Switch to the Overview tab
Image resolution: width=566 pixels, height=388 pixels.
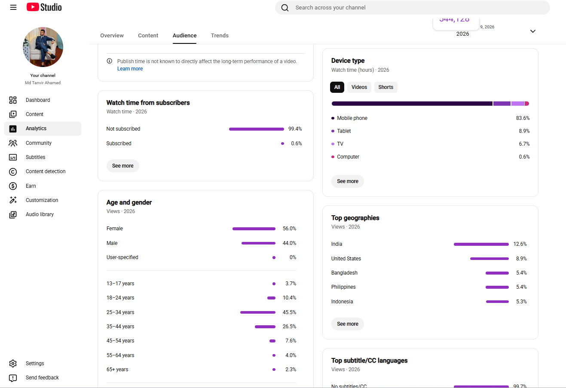click(112, 36)
